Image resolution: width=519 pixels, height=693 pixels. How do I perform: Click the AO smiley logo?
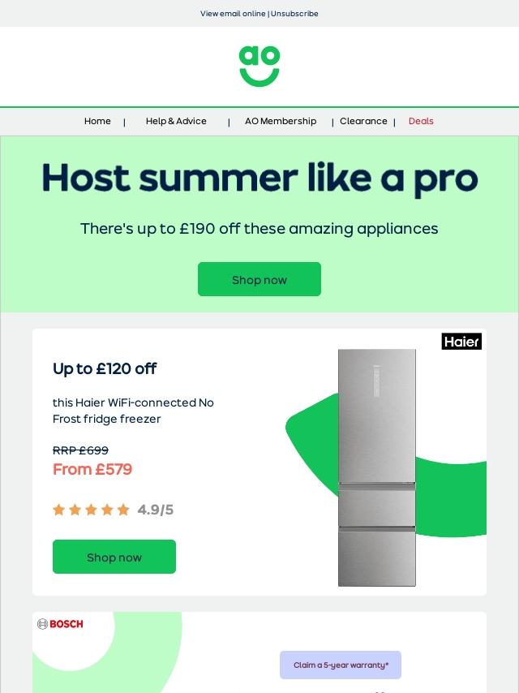pos(259,67)
